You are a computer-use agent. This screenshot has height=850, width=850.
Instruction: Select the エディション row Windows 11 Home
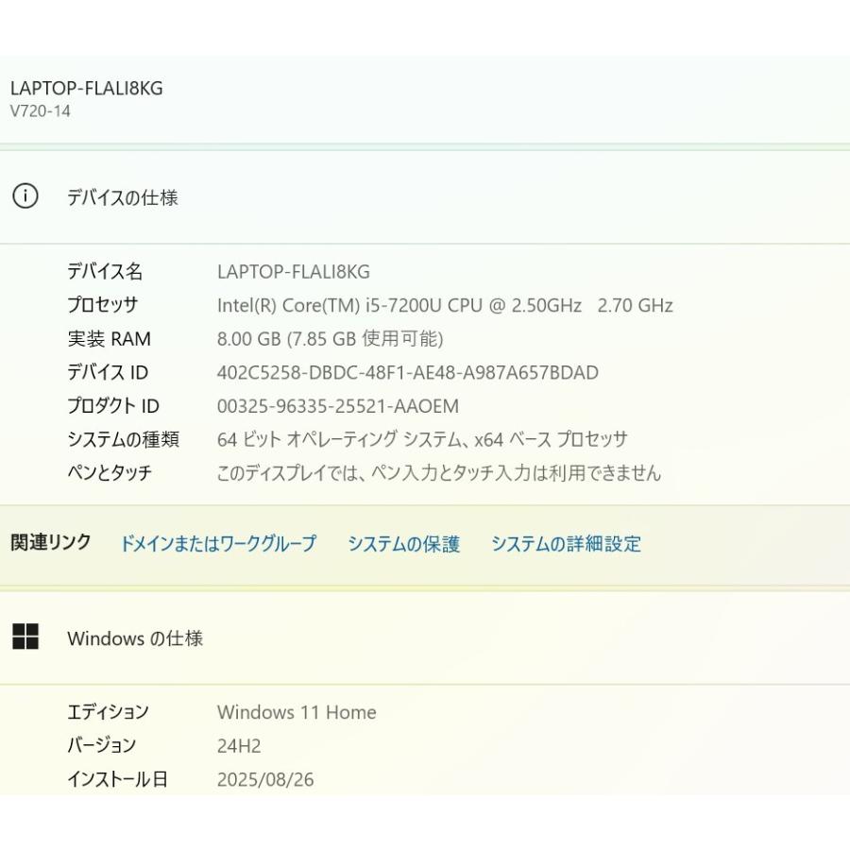(x=297, y=712)
